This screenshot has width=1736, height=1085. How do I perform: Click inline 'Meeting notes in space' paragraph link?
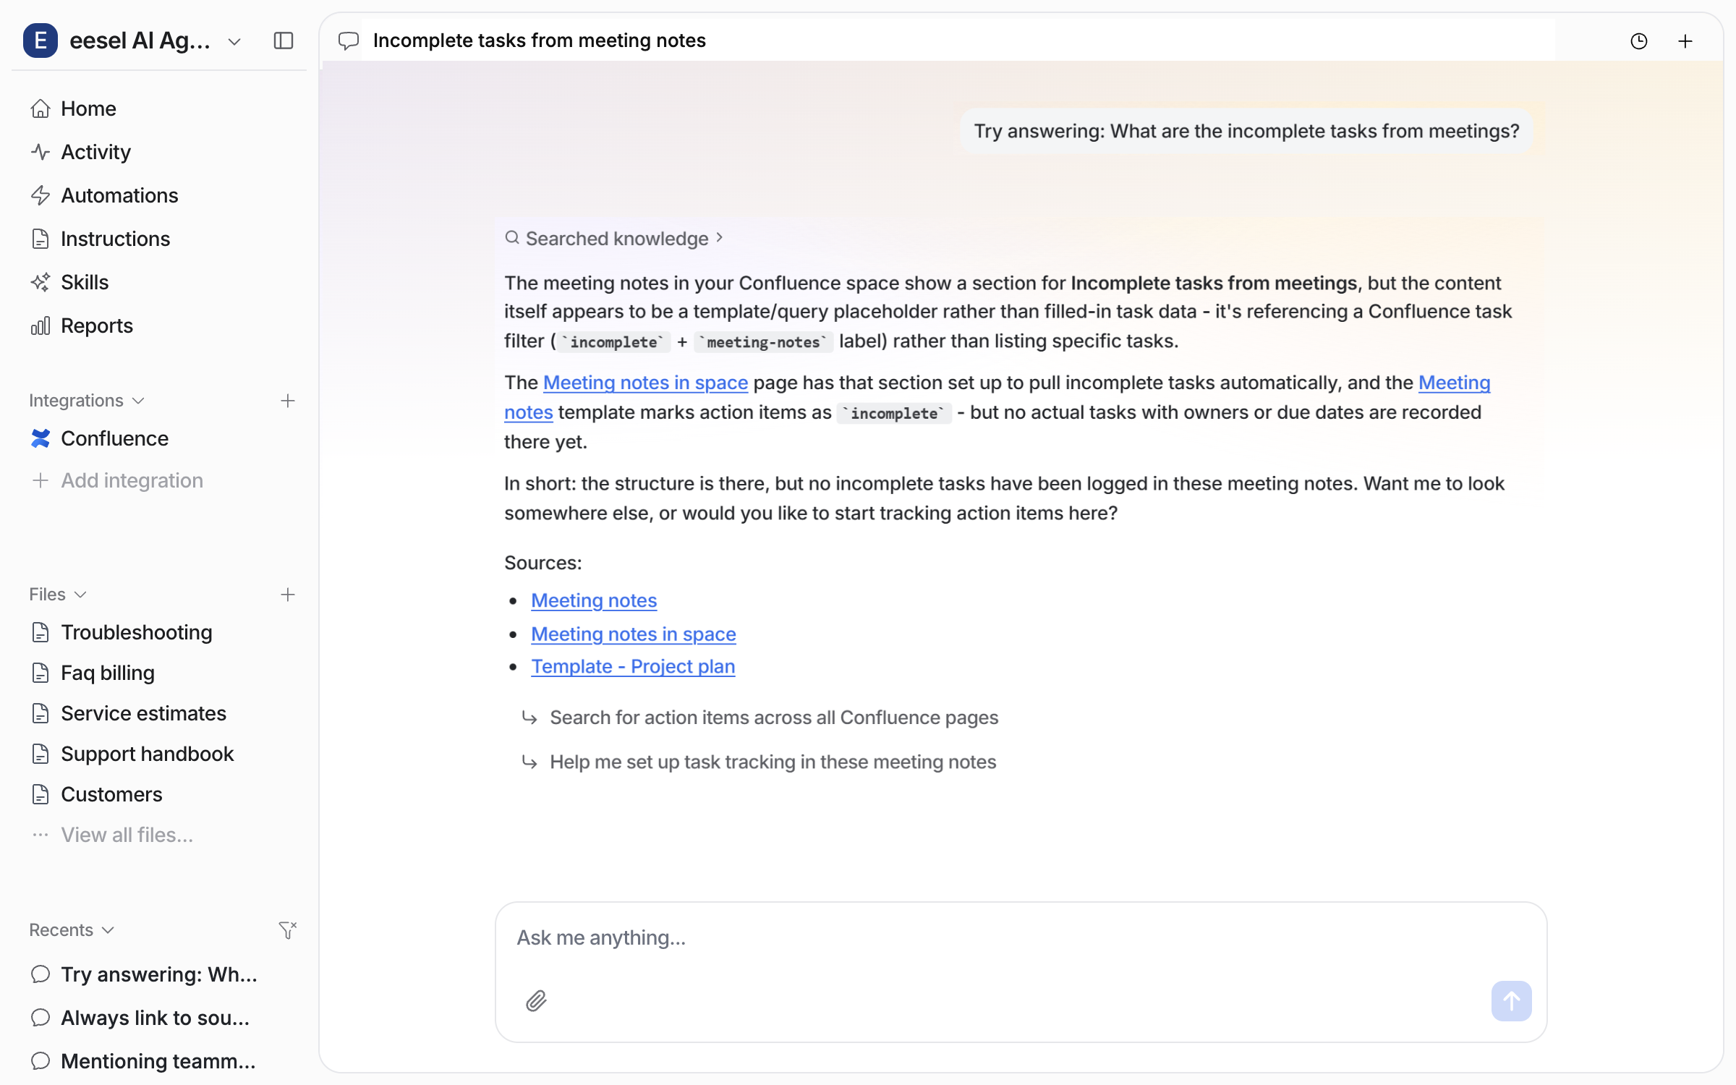tap(645, 383)
